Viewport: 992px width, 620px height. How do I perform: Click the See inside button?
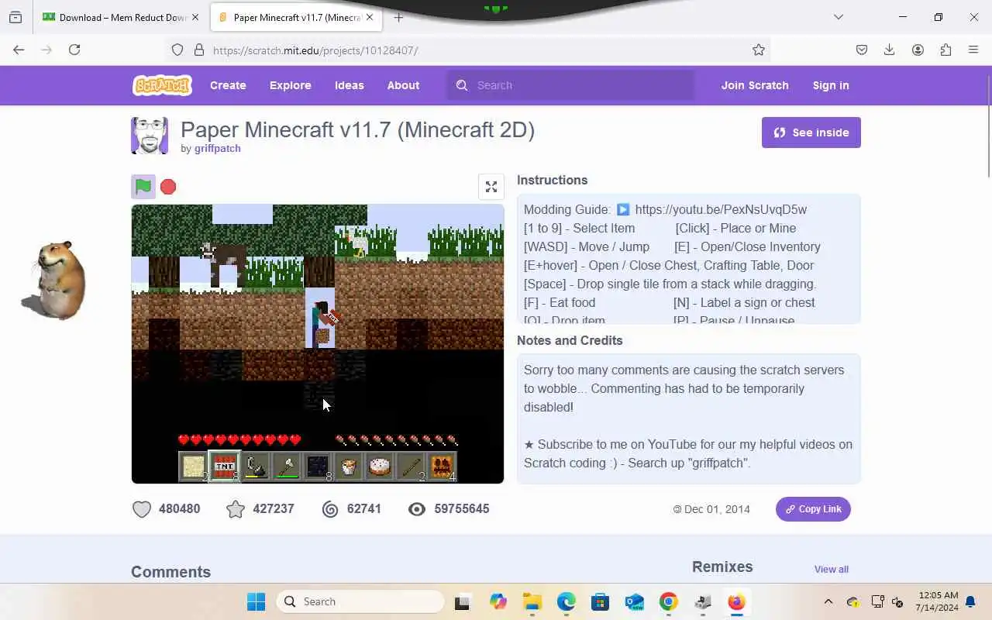(811, 133)
